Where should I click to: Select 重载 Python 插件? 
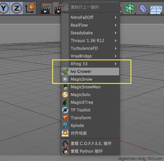coord(90,151)
